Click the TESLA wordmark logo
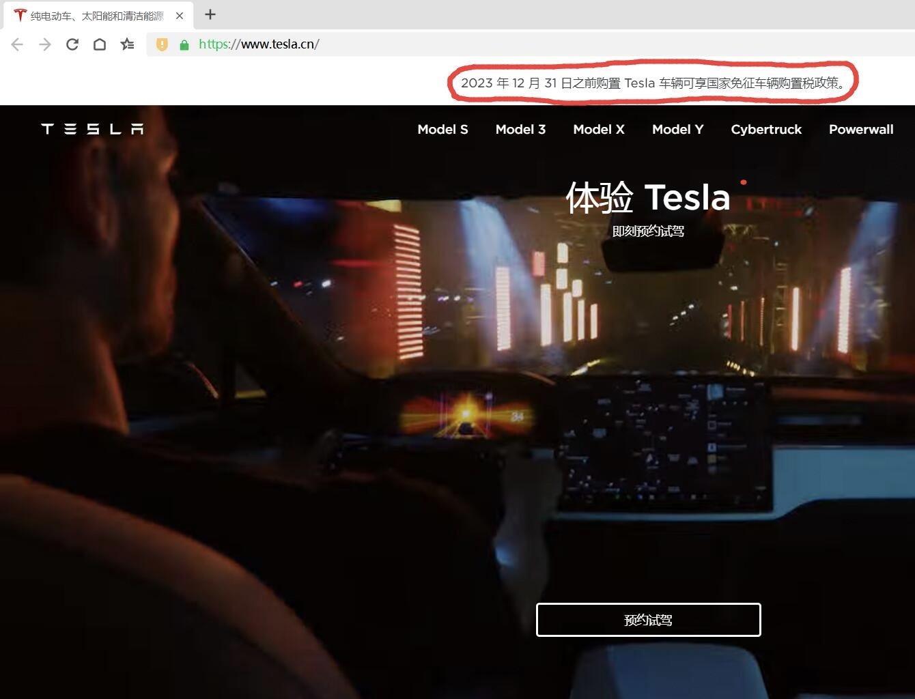 point(92,129)
